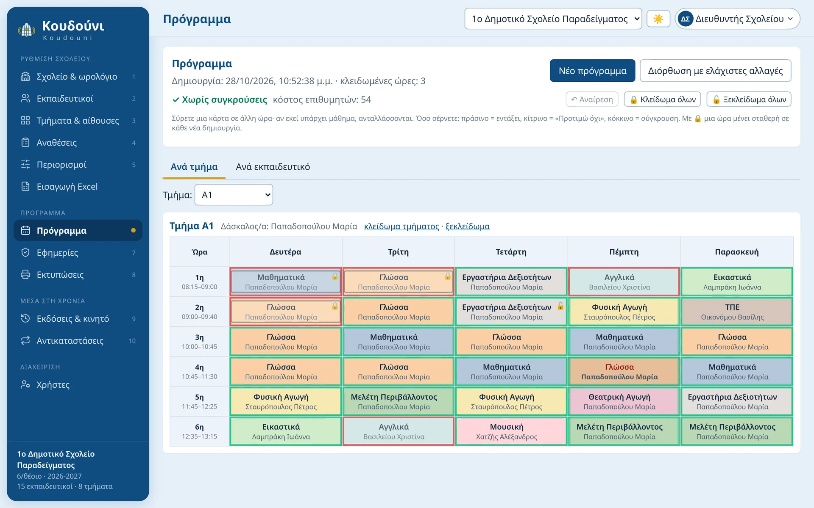This screenshot has height=508, width=814.
Task: Click κλείδωμα τμήματος link
Action: coord(401,226)
